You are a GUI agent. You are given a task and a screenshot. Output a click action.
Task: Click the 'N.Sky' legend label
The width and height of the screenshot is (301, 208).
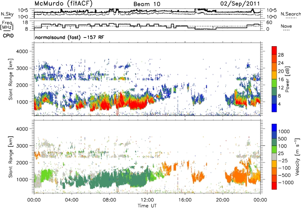coord(7,14)
